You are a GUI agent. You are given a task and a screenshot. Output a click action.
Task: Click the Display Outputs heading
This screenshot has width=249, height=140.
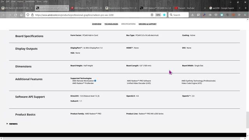[x=26, y=49]
